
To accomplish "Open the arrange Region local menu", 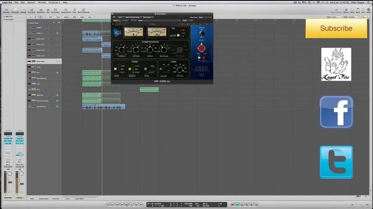I will coord(66,17).
